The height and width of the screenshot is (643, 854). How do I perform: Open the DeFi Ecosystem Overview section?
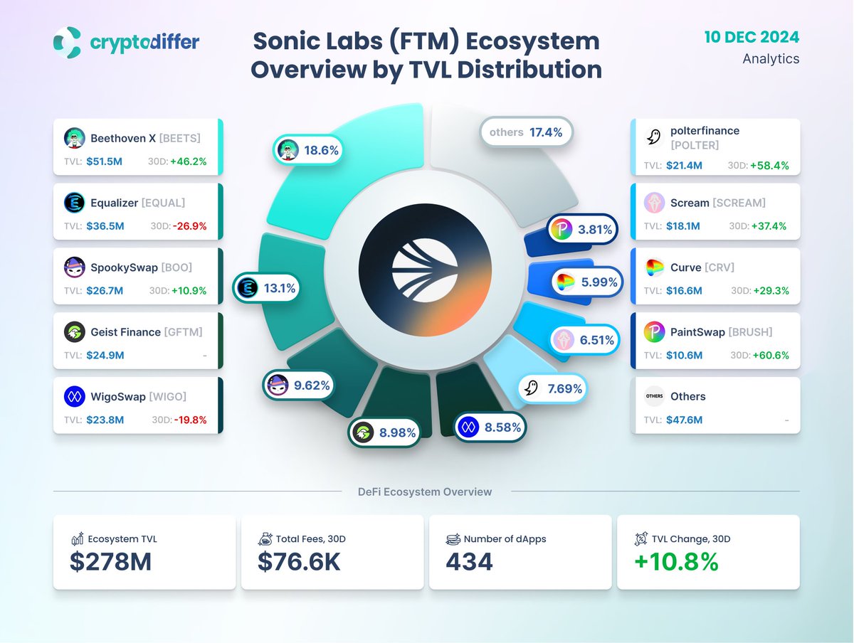click(x=425, y=491)
